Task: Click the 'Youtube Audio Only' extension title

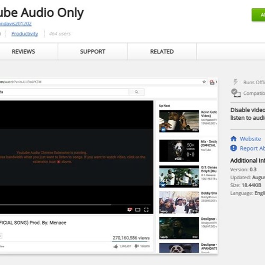Action: [42, 13]
